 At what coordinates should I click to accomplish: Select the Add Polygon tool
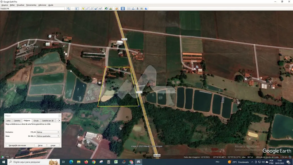tap(87, 9)
